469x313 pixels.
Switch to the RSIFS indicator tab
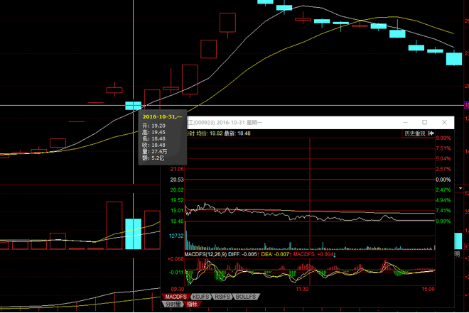pyautogui.click(x=222, y=297)
